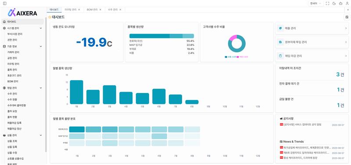This screenshot has height=165, width=351.
Task: Open 수주대비 출하현황 in the sidebar
Action: (17, 105)
